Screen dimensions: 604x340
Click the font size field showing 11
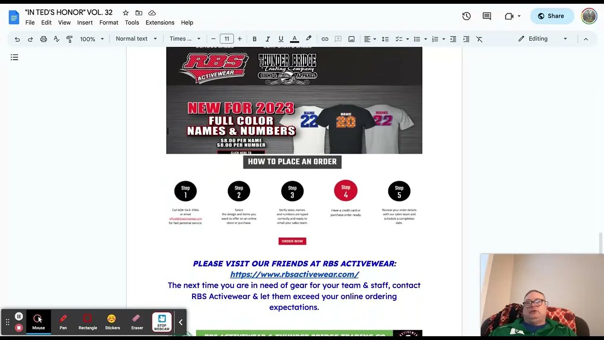point(226,39)
